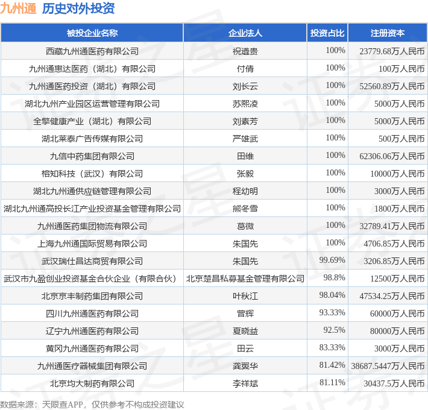The height and width of the screenshot is (410, 428).
Task: Click 湖北九州通高投长江产业投资基金管理有限公司 cell
Action: tap(92, 209)
